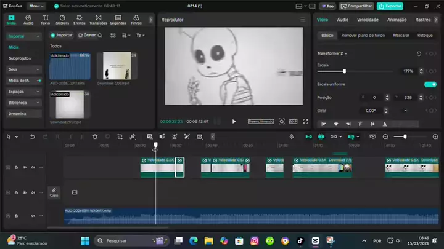The height and width of the screenshot is (249, 444).
Task: Click the microphone record voiceover icon
Action: click(x=292, y=136)
